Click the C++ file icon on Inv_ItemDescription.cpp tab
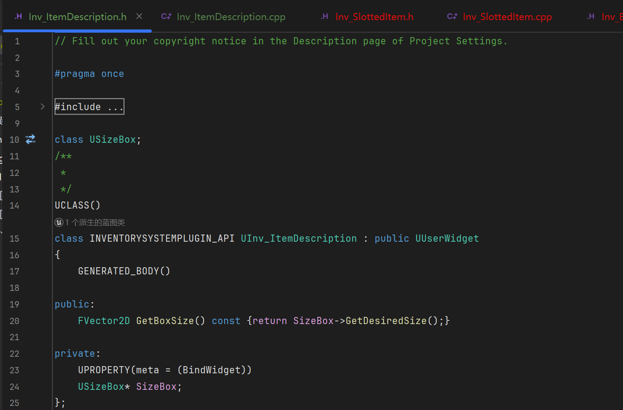Image resolution: width=623 pixels, height=410 pixels. [166, 17]
